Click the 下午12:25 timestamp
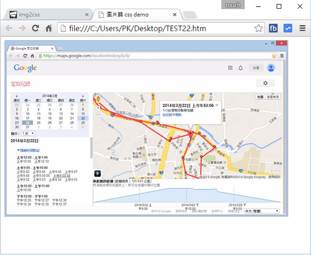The image size is (311, 255). click(24, 200)
